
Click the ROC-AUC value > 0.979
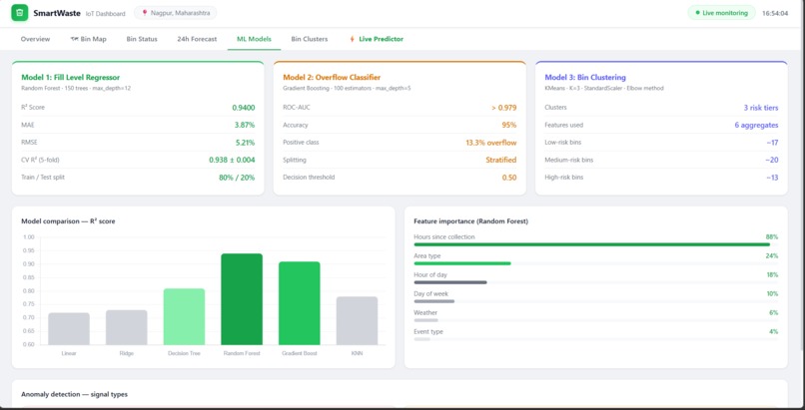coord(503,108)
